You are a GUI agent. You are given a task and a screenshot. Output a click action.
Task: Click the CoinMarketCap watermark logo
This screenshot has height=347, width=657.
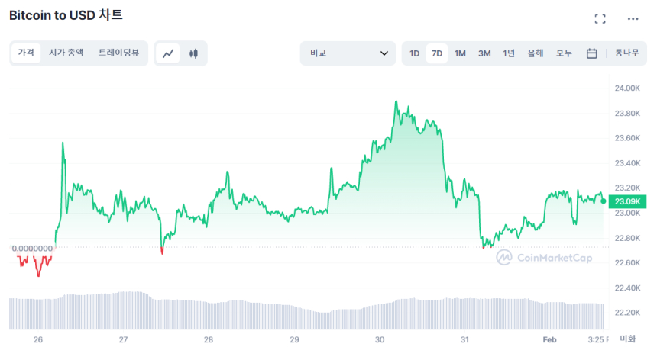(x=544, y=258)
